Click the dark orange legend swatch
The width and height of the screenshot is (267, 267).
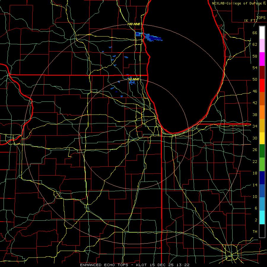[262, 98]
